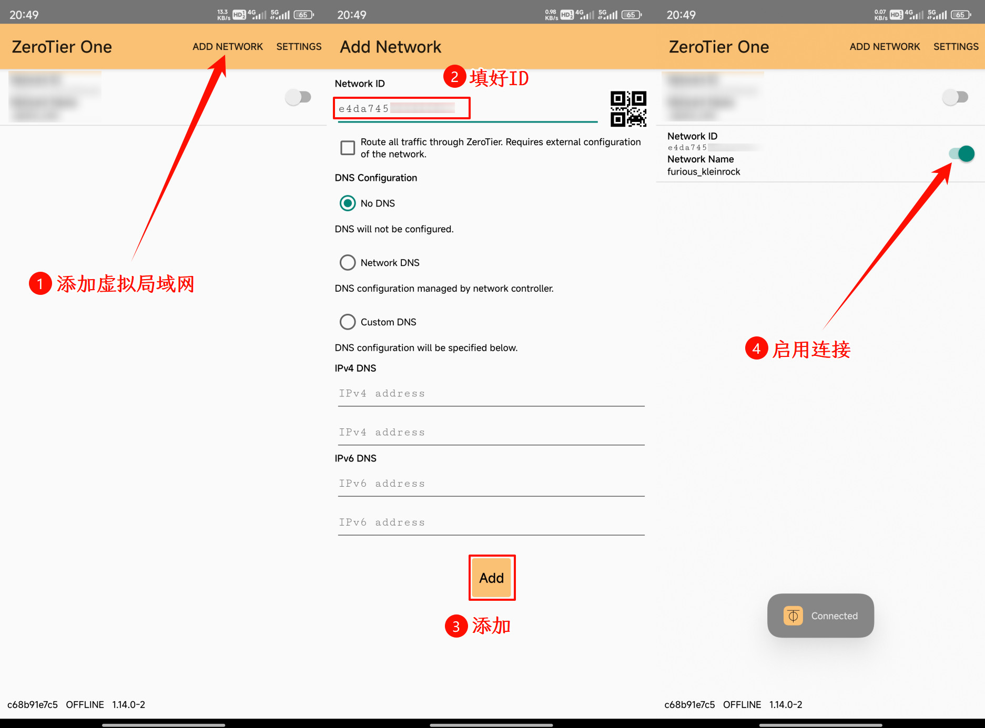Viewport: 985px width, 728px height.
Task: Tap node ID c68b91e7c5 on right screen
Action: [689, 705]
